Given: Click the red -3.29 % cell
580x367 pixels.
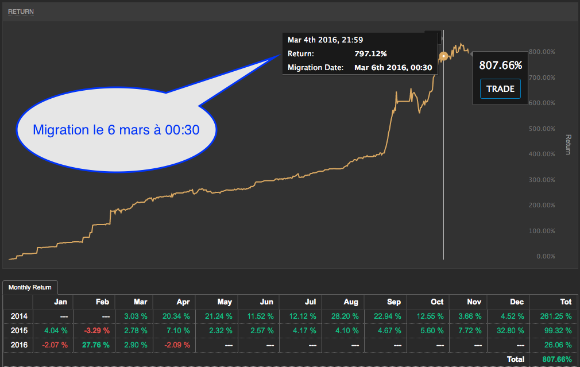Looking at the screenshot, I should click(96, 331).
